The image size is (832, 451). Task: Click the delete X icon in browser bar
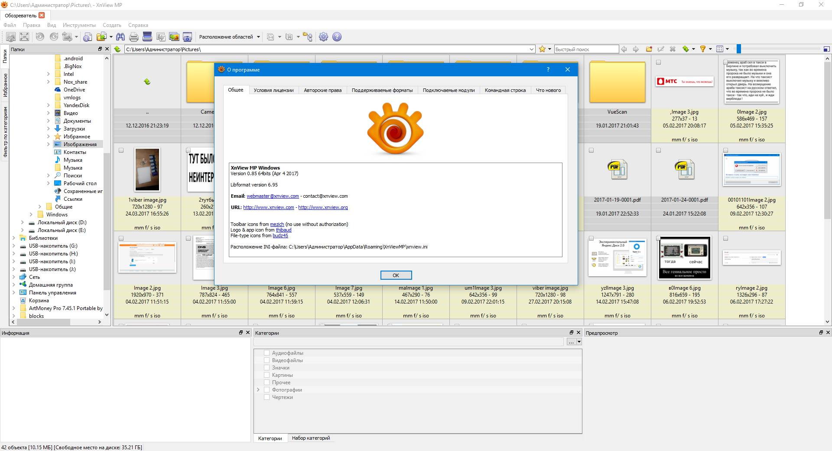pos(673,49)
